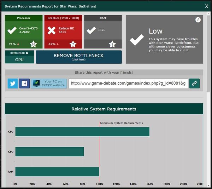Click the Processor 21% down arrow
This screenshot has width=212, height=189.
click(x=18, y=44)
